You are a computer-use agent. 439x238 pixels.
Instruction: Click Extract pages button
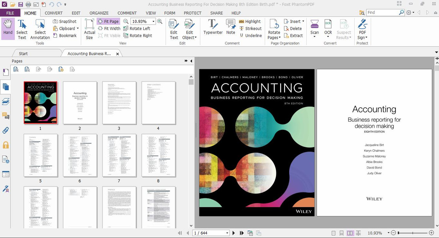(293, 36)
